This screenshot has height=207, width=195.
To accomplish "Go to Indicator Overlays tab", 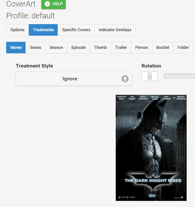I will click(x=115, y=30).
